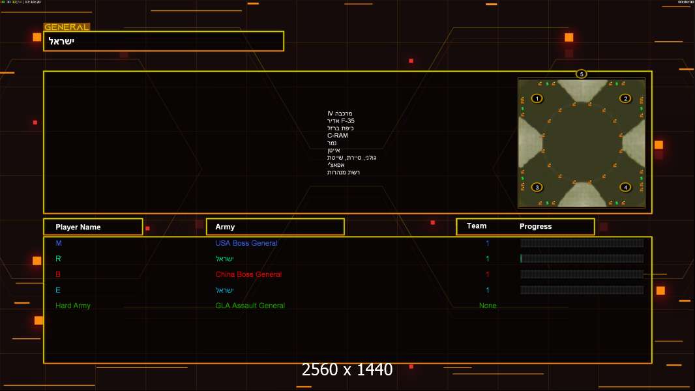Select player name M
This screenshot has width=695, height=391.
click(59, 243)
